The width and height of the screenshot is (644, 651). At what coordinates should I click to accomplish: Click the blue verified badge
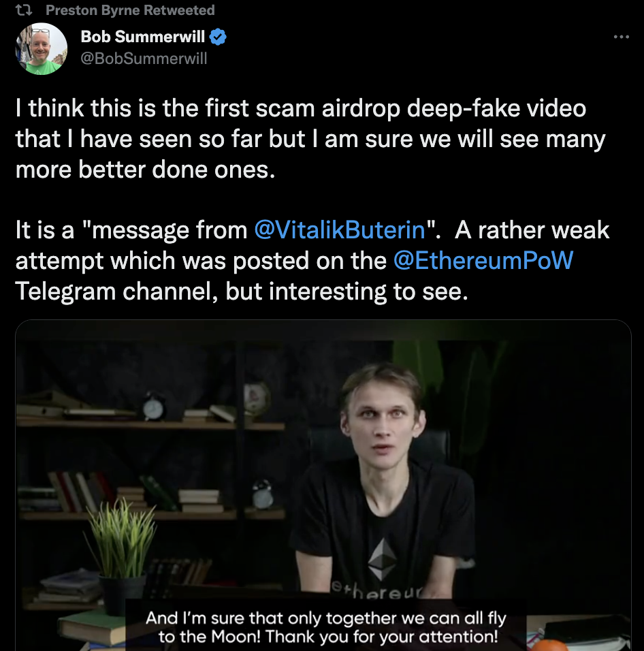218,37
